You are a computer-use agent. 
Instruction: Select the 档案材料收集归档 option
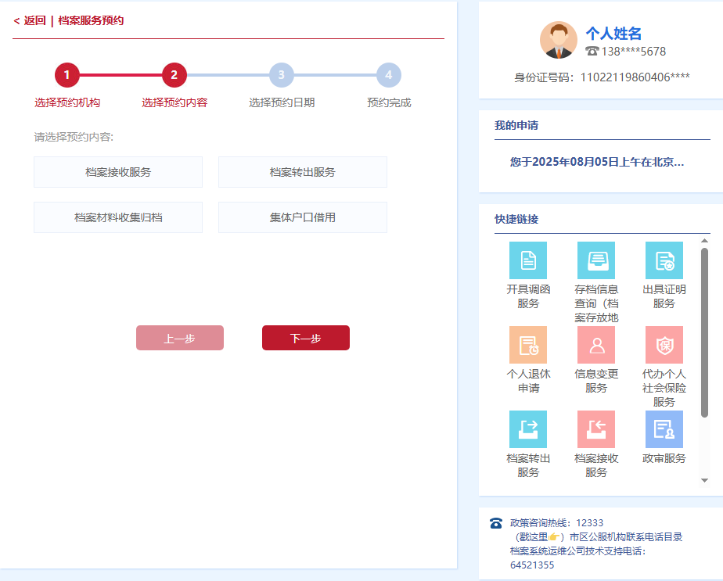[118, 217]
